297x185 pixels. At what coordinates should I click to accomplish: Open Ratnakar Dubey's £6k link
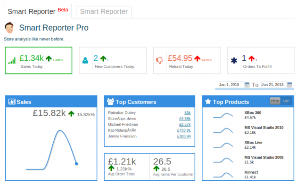coord(188,113)
